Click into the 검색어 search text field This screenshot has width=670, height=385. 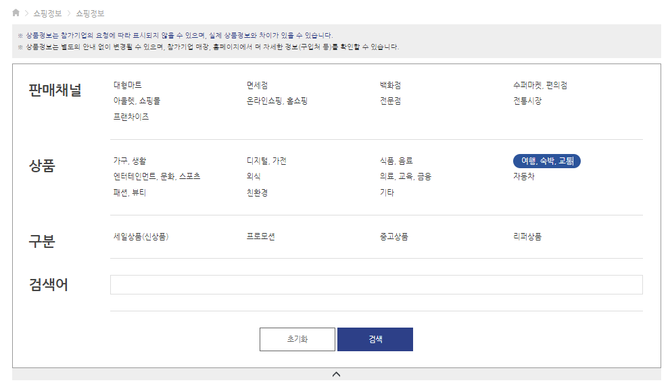point(377,284)
